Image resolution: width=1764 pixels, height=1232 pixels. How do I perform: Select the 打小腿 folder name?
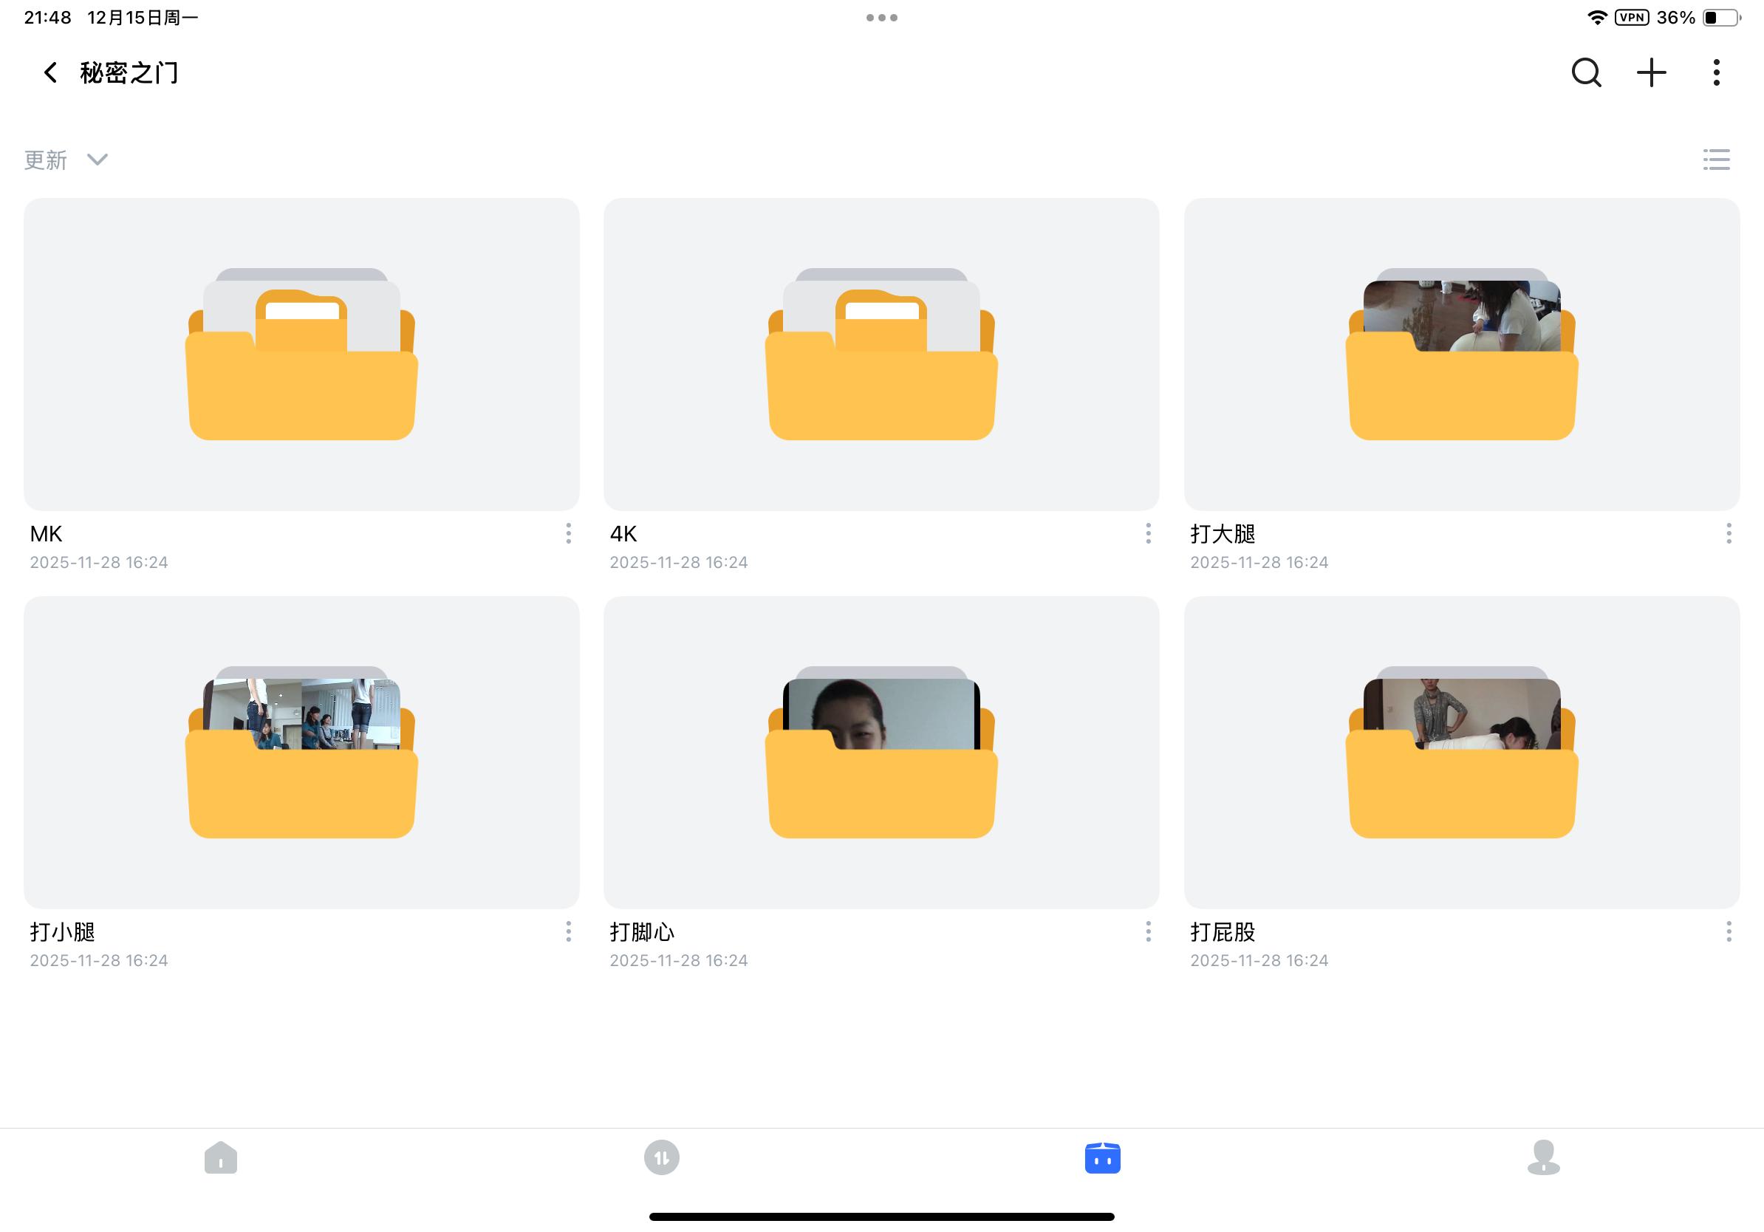pos(62,931)
